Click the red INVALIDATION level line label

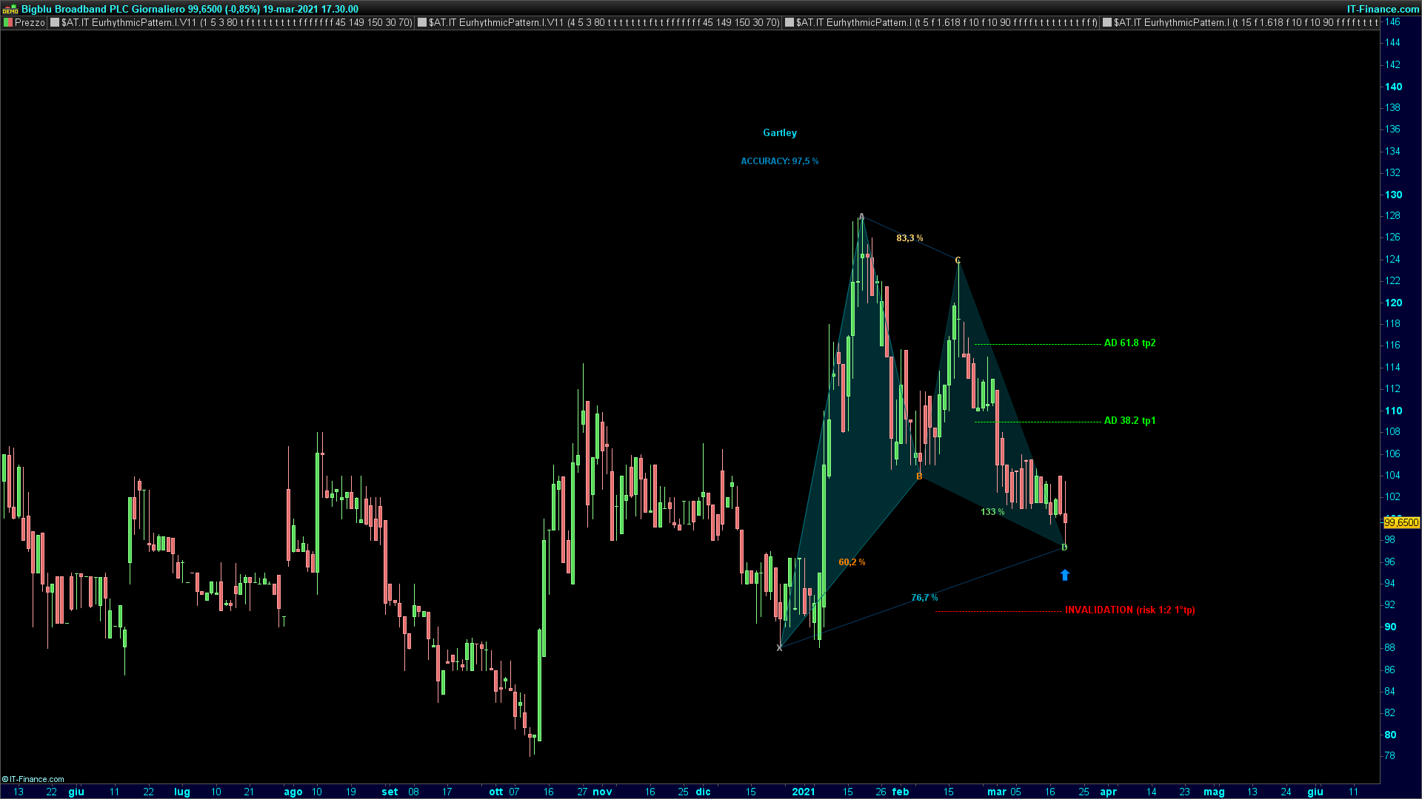(1129, 610)
